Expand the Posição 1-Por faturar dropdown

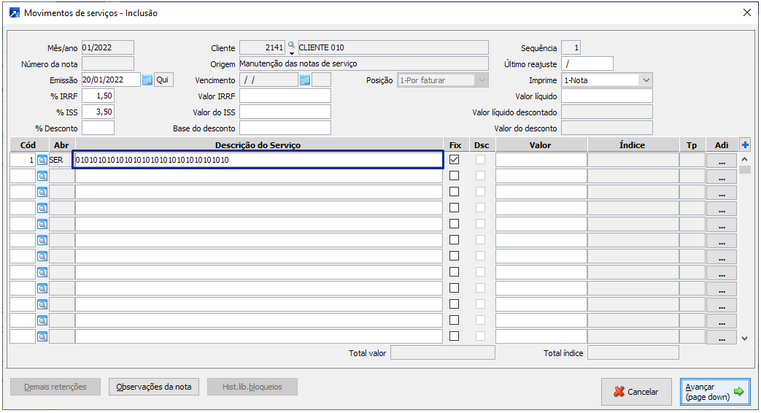482,80
